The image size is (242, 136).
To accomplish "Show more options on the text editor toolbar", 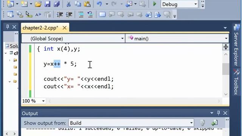I will [x=175, y=16].
